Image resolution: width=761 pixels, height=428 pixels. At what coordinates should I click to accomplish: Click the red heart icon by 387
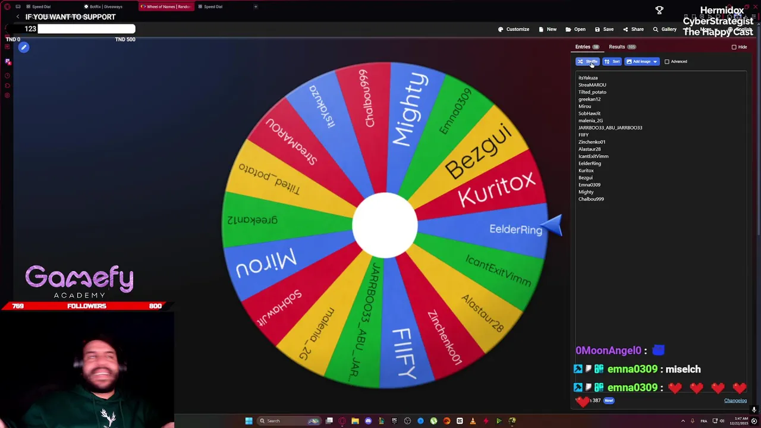(x=583, y=401)
